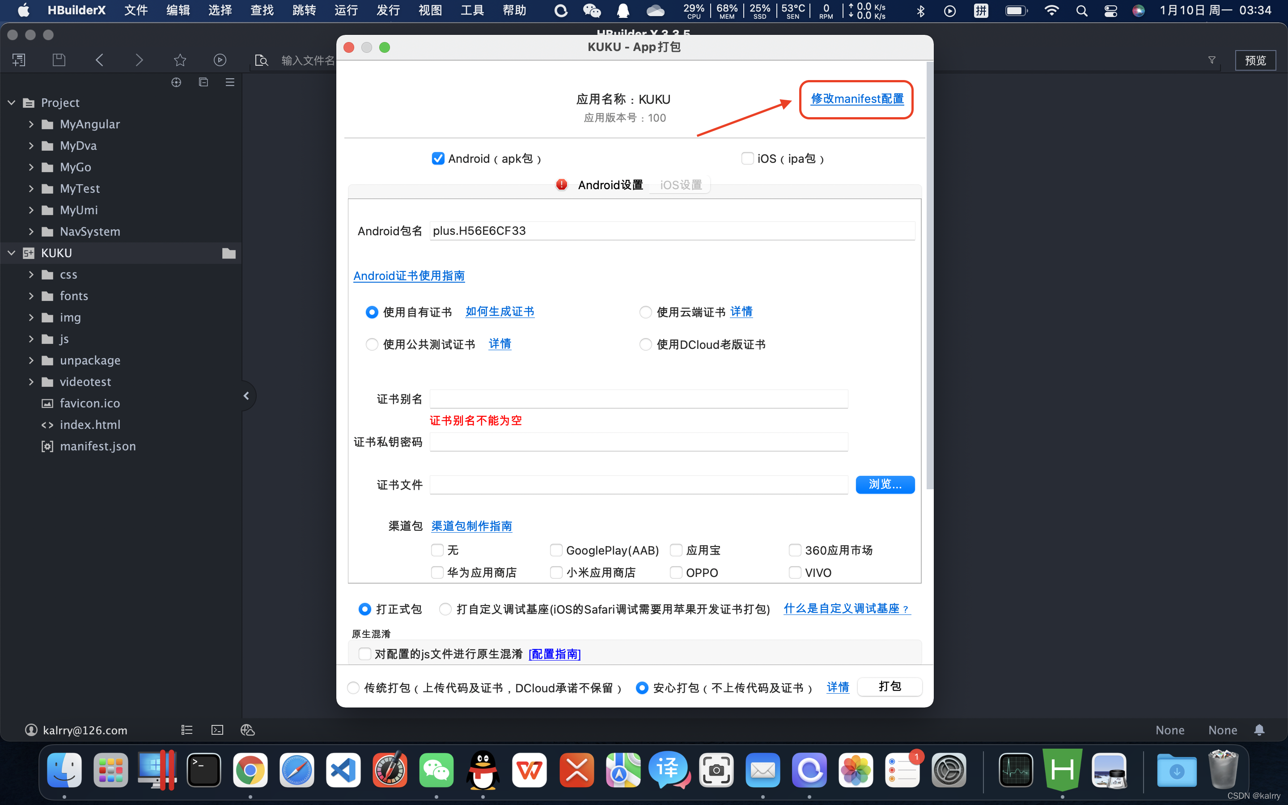
Task: Switch to the Android设置 tab
Action: tap(610, 185)
